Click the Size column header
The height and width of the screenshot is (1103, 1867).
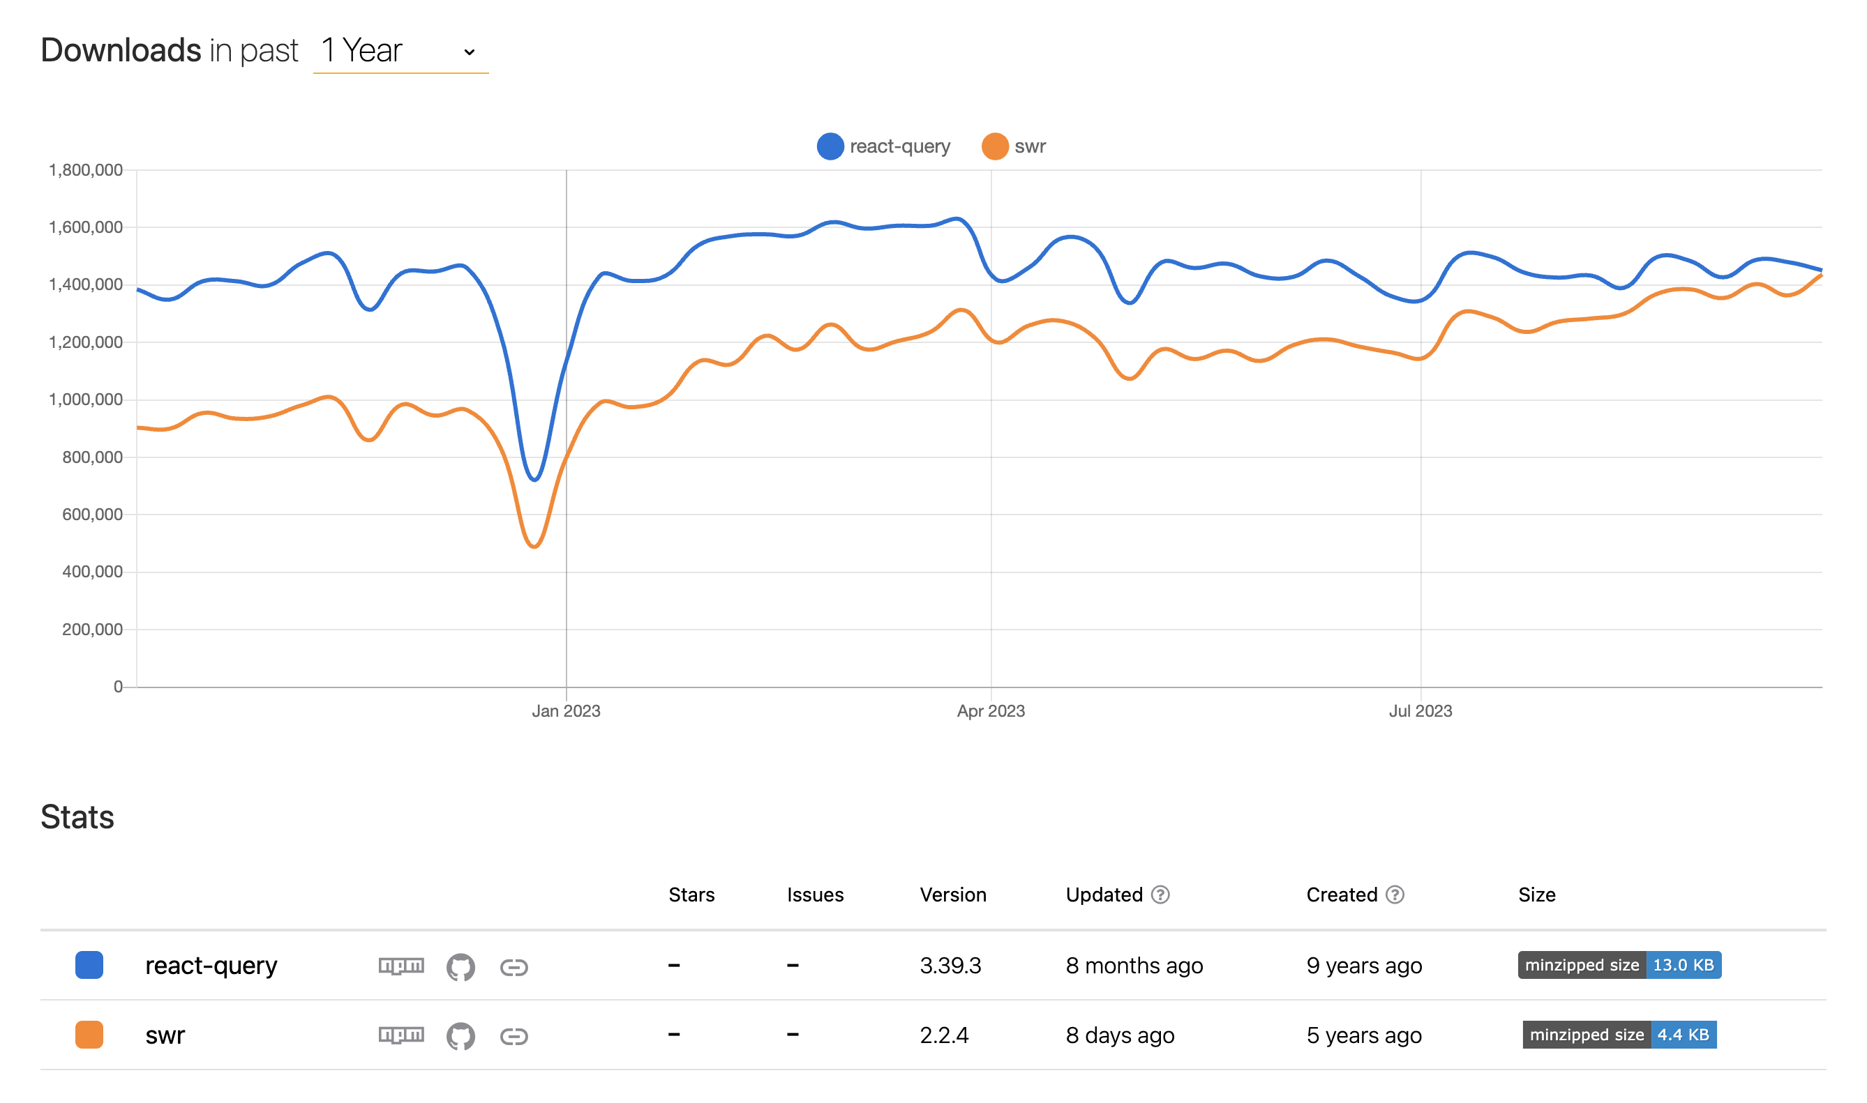(x=1536, y=894)
